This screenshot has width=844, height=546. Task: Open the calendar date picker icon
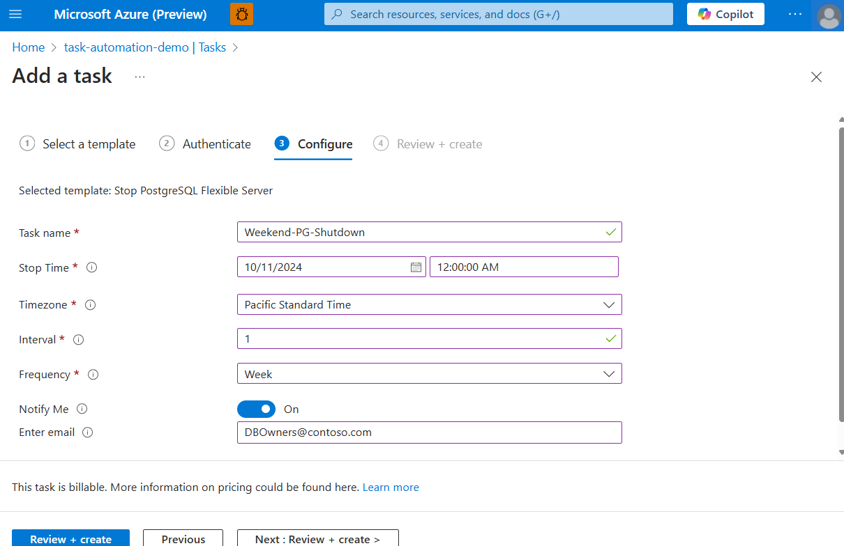(x=416, y=267)
